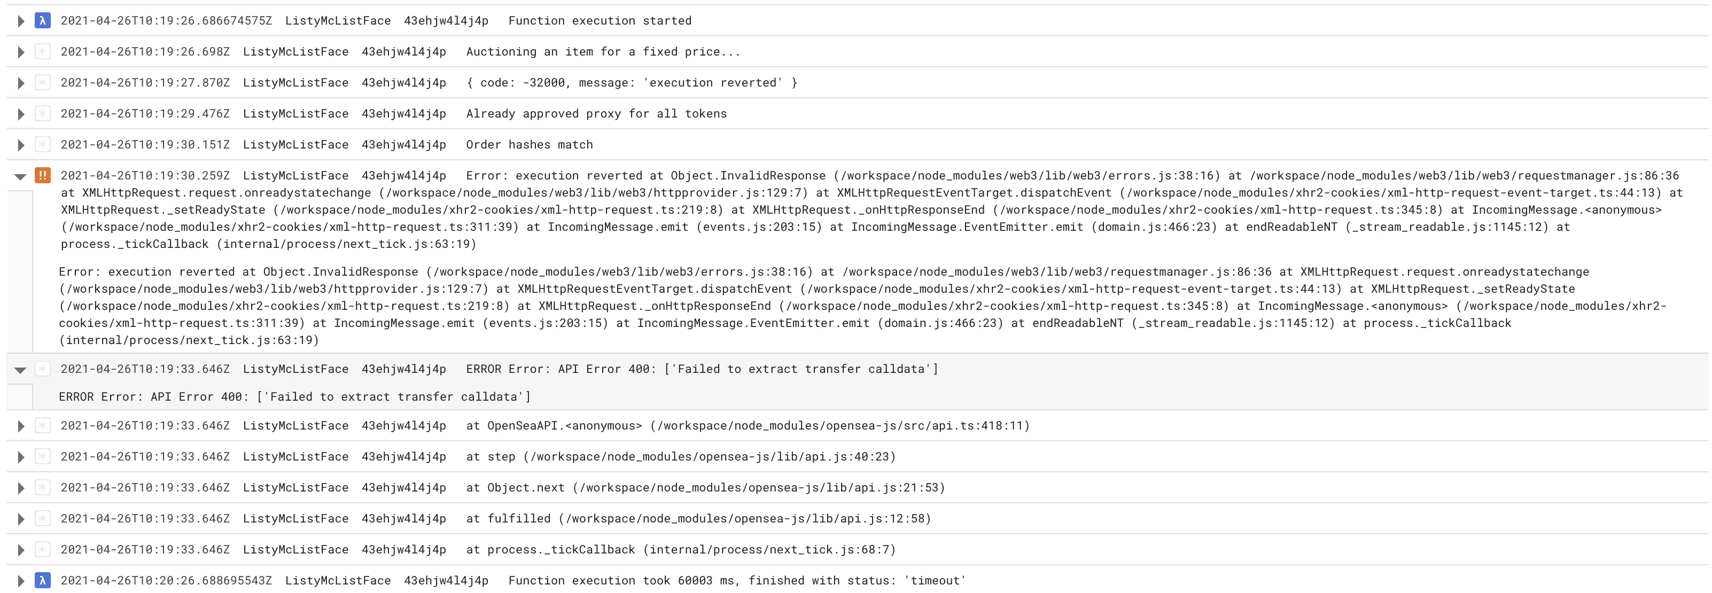1712x593 pixels.
Task: Click severity icon beside 'Order hashes match' entry
Action: [x=43, y=144]
